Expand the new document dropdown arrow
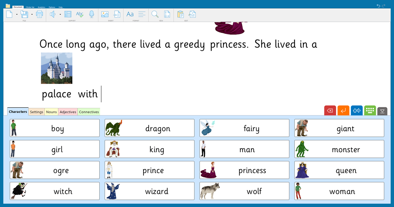The height and width of the screenshot is (207, 394). pos(17,14)
